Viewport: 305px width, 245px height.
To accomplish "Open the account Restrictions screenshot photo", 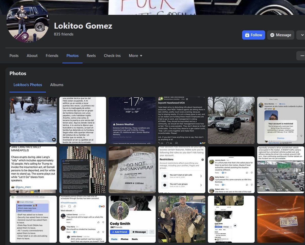I will click(182, 170).
